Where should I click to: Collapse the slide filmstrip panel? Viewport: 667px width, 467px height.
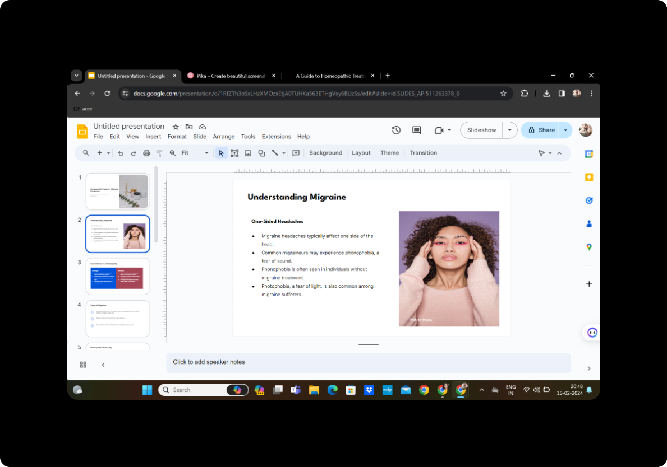point(103,365)
